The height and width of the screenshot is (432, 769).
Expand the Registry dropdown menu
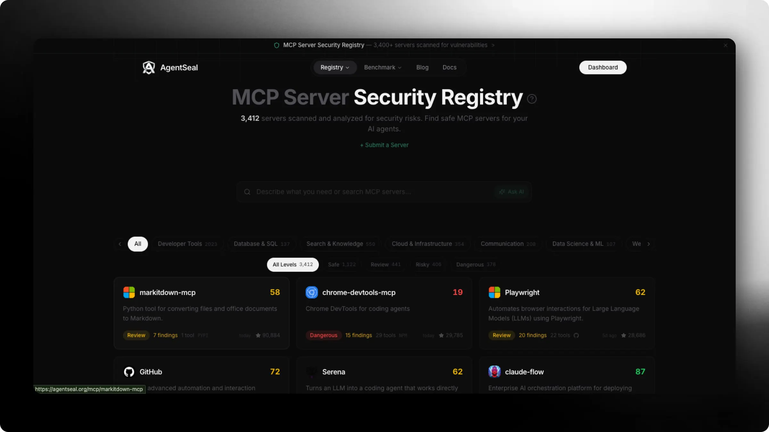tap(335, 68)
